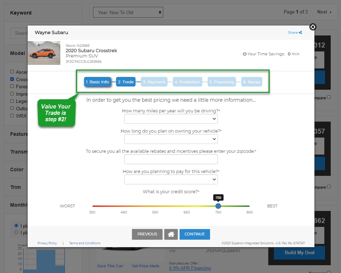The image size is (341, 273).
Task: Open Privacy Policy link
Action: pyautogui.click(x=47, y=243)
